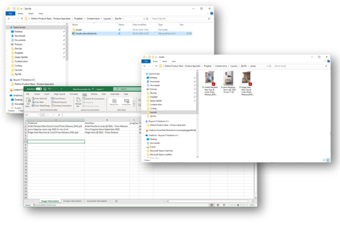
Task: Click the Search Zip file box
Action: 181,19
